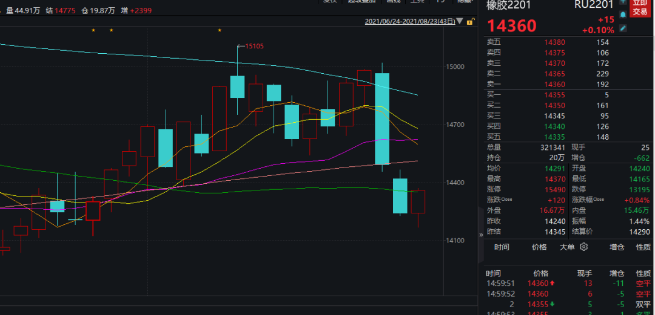Click the 橡胶2201 contract name

tap(509, 5)
